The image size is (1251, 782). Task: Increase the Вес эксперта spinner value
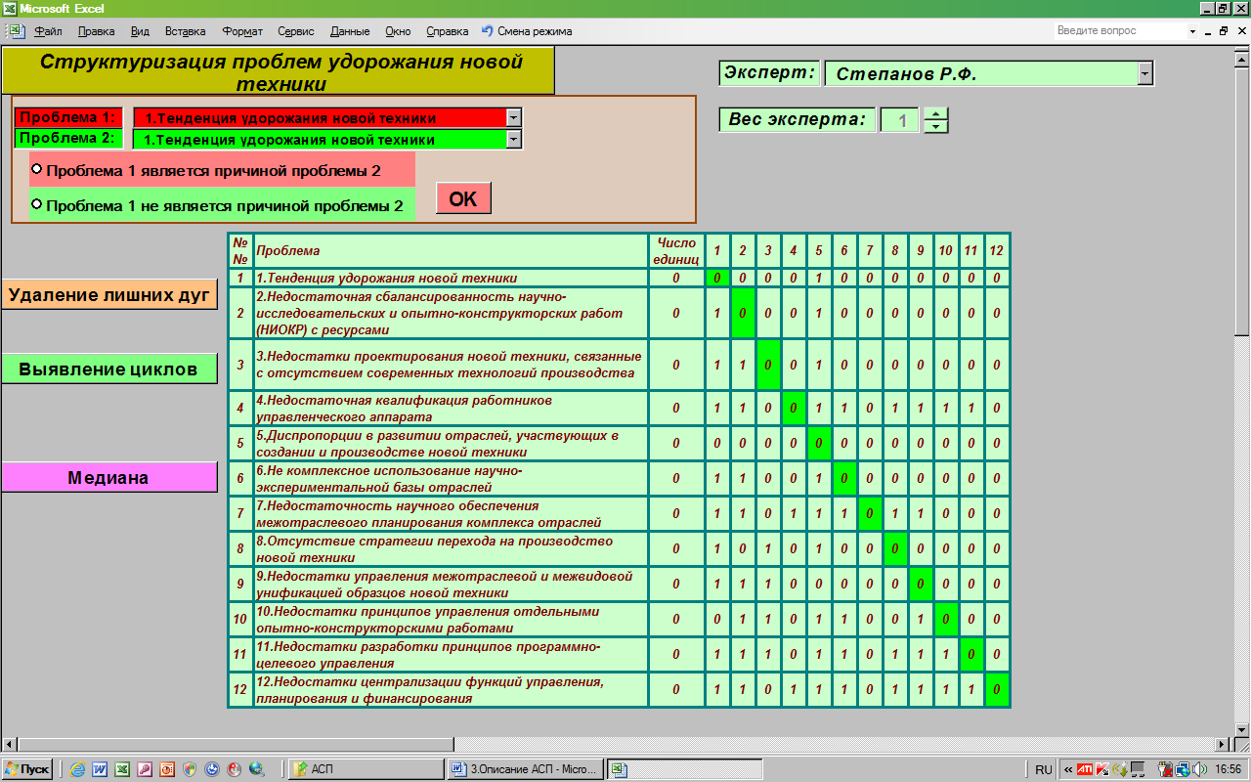click(936, 113)
